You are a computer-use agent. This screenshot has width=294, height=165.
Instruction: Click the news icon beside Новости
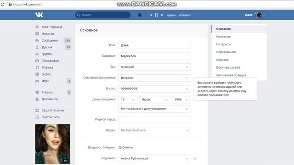(x=37, y=33)
